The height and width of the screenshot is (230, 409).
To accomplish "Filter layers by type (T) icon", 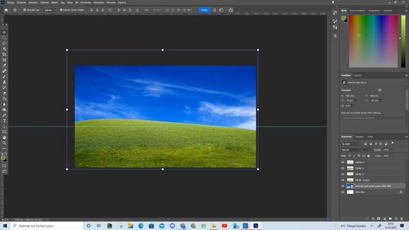I will tap(376, 144).
